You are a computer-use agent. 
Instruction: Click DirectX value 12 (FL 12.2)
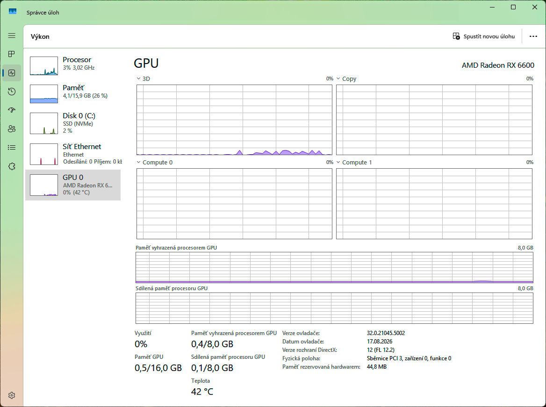click(x=381, y=350)
